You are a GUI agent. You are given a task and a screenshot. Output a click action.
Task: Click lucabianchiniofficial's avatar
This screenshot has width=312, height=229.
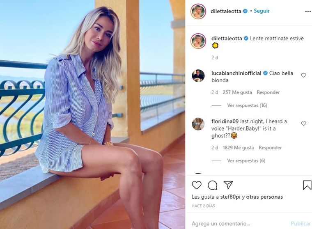pos(198,76)
